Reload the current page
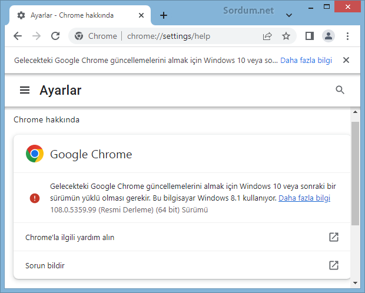The height and width of the screenshot is (293, 365). [x=55, y=36]
